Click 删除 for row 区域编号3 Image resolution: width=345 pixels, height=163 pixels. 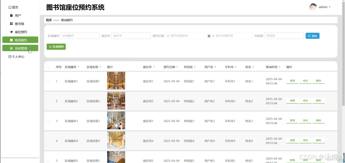click(318, 121)
